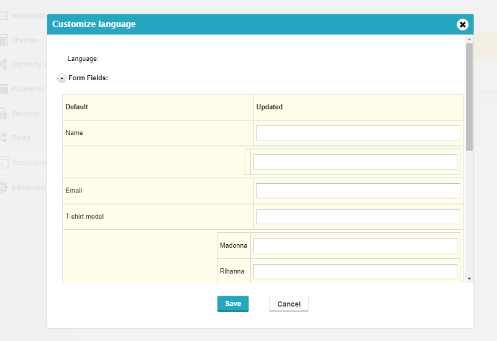Viewport: 497px width, 341px height.
Task: Click the 3rd Party Apps icon
Action: (x=4, y=65)
